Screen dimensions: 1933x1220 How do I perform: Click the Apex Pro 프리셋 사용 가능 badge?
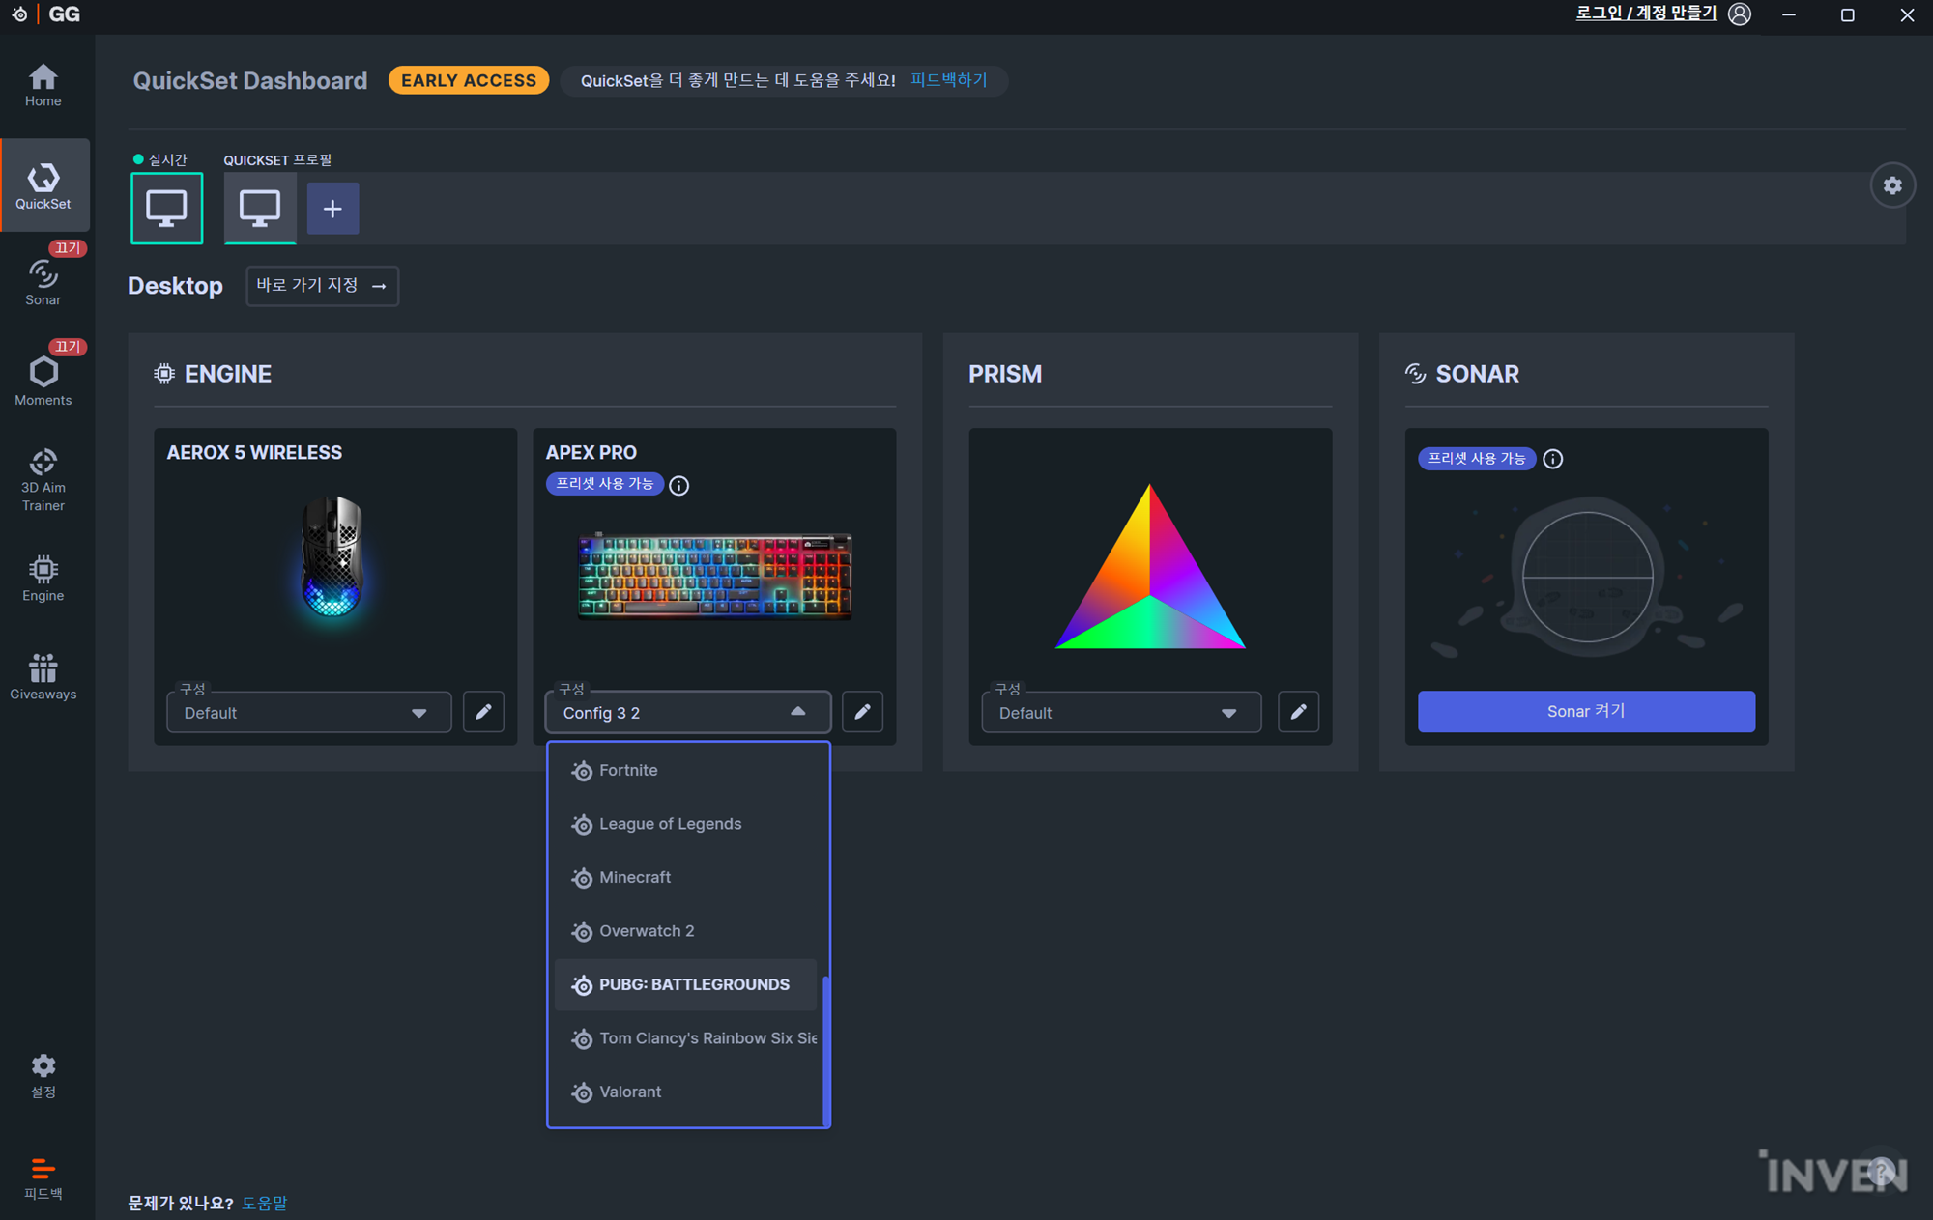(605, 484)
